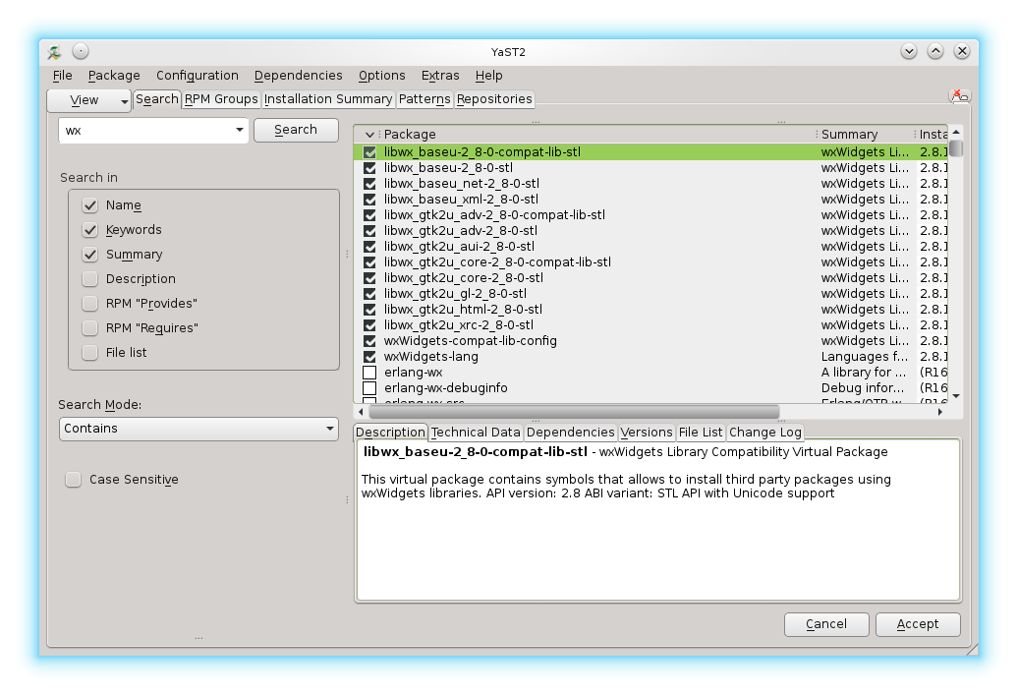Toggle status checkbox for wxWidgets-lang

(369, 357)
